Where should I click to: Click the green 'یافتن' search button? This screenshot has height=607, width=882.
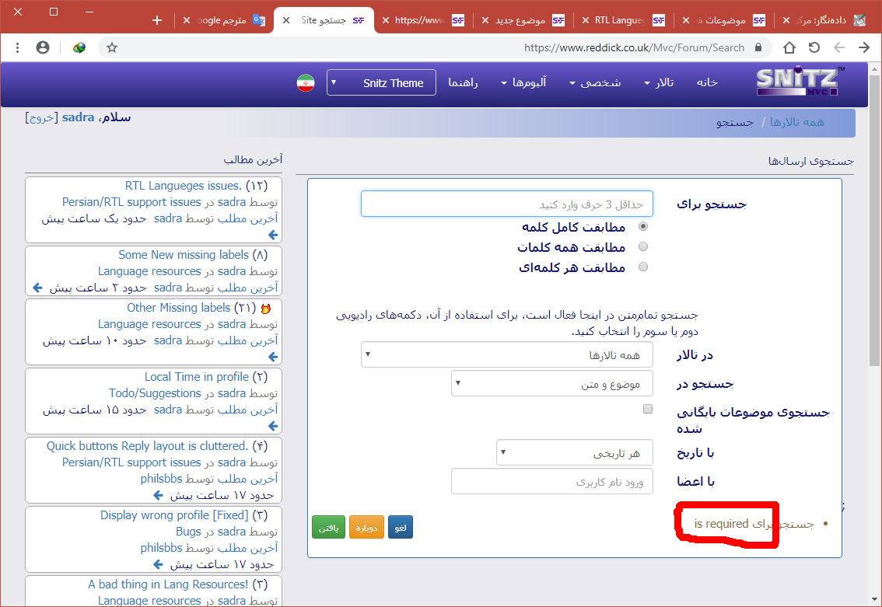pos(328,527)
